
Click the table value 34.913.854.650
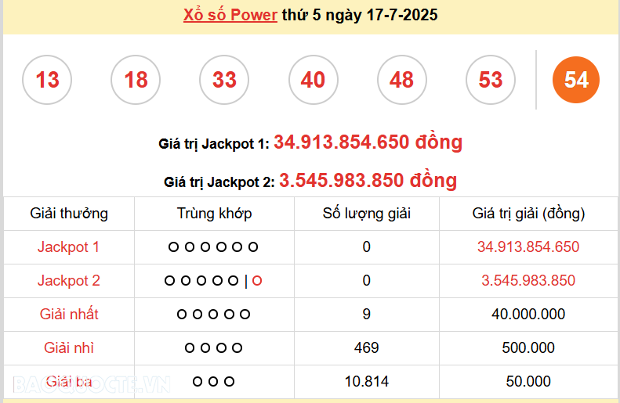(528, 247)
